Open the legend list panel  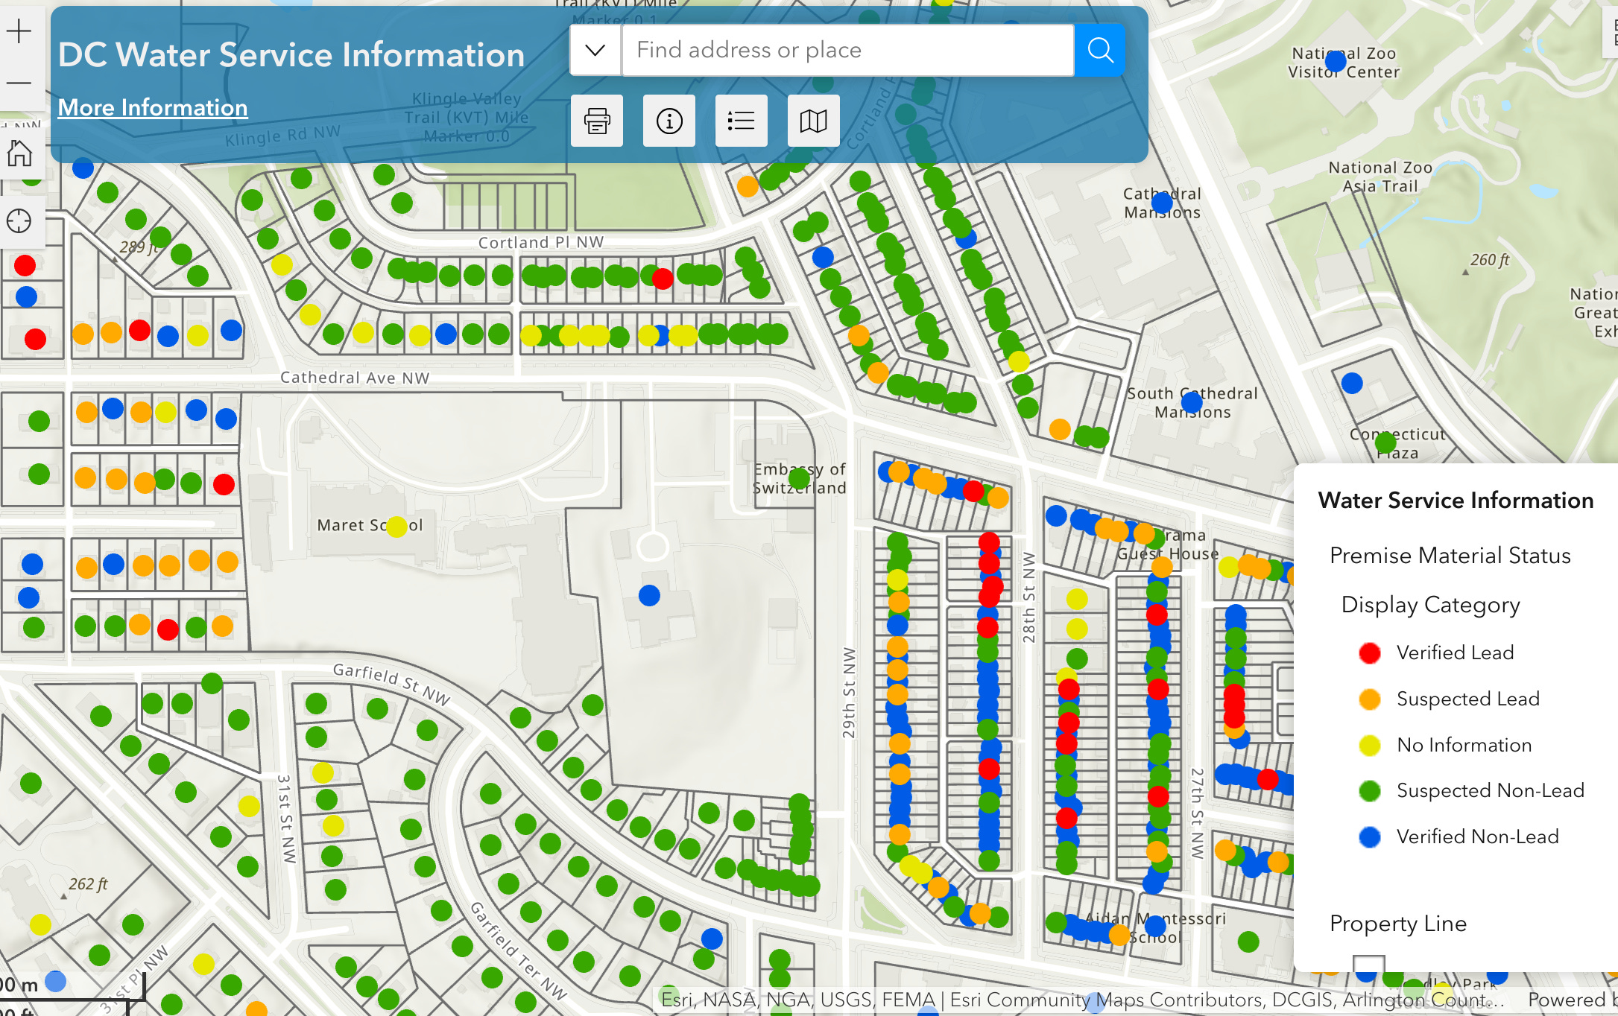click(x=741, y=121)
